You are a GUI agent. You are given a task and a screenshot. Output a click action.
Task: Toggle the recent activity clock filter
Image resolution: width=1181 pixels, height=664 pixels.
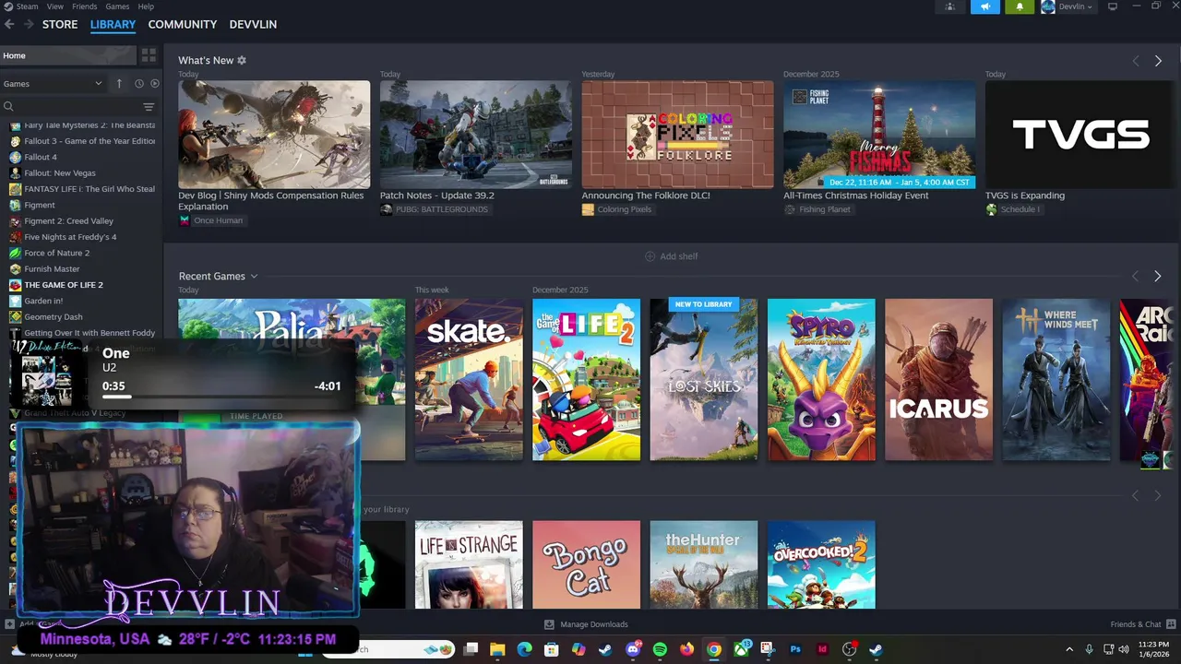pyautogui.click(x=139, y=83)
